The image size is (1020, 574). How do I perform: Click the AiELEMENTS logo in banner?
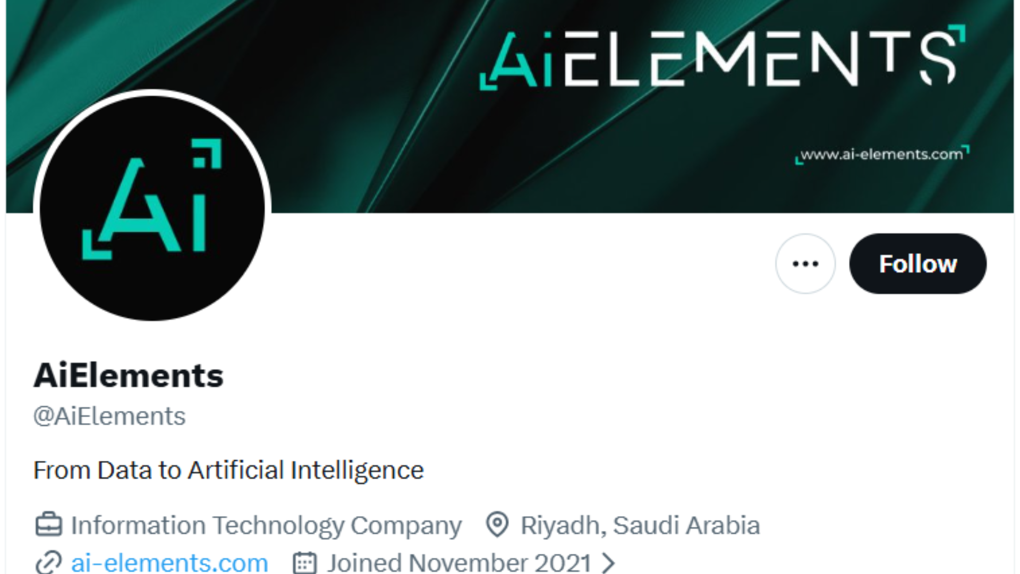[x=722, y=57]
